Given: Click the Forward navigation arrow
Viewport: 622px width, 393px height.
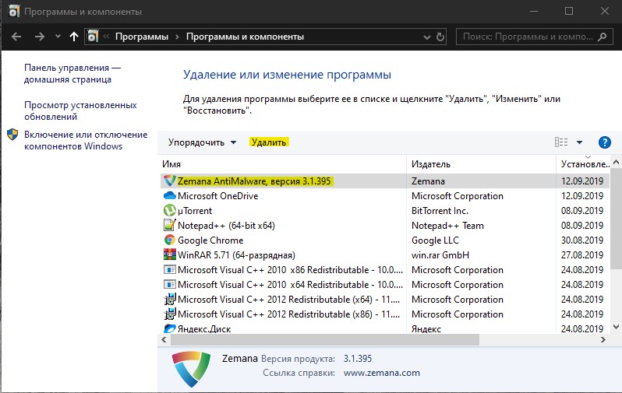Looking at the screenshot, I should click(x=39, y=37).
